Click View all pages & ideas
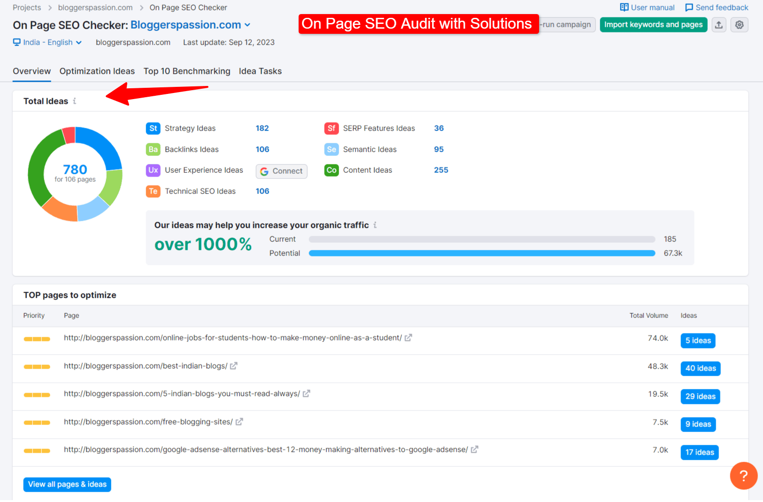The image size is (763, 502). click(67, 484)
